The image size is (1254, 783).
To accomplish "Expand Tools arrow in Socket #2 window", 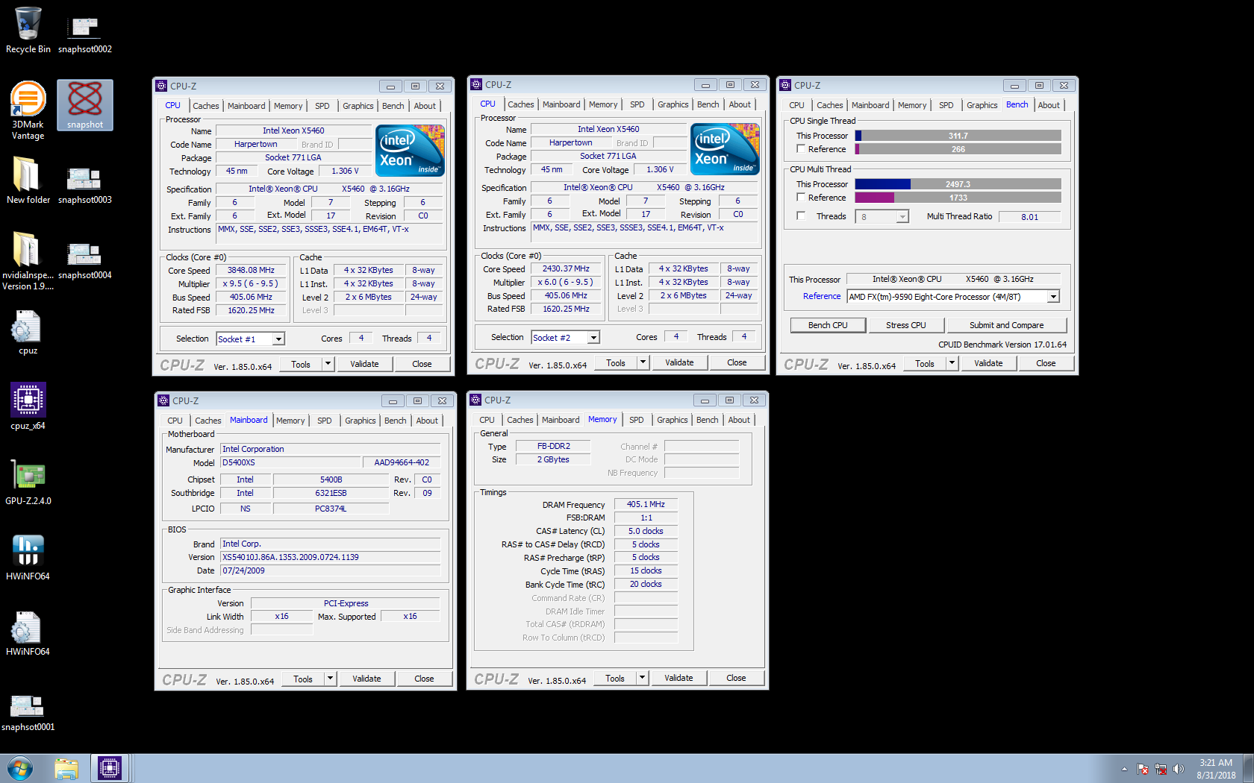I will pyautogui.click(x=643, y=362).
